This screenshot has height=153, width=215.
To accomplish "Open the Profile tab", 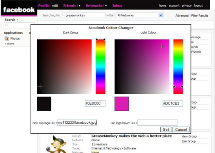I will pyautogui.click(x=44, y=5).
